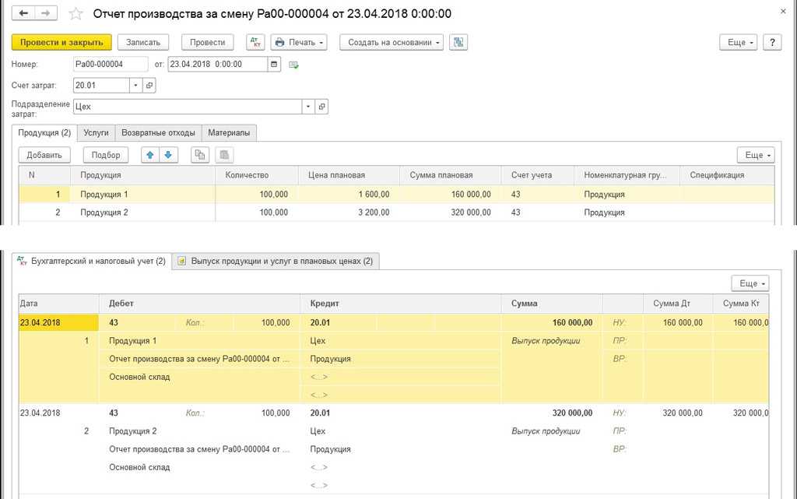Open the Возвратные отходы tab
The image size is (797, 499).
pos(158,132)
